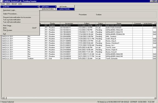Screen dimensions: 158x103
Task: Open the View menu
Action: point(8,4)
